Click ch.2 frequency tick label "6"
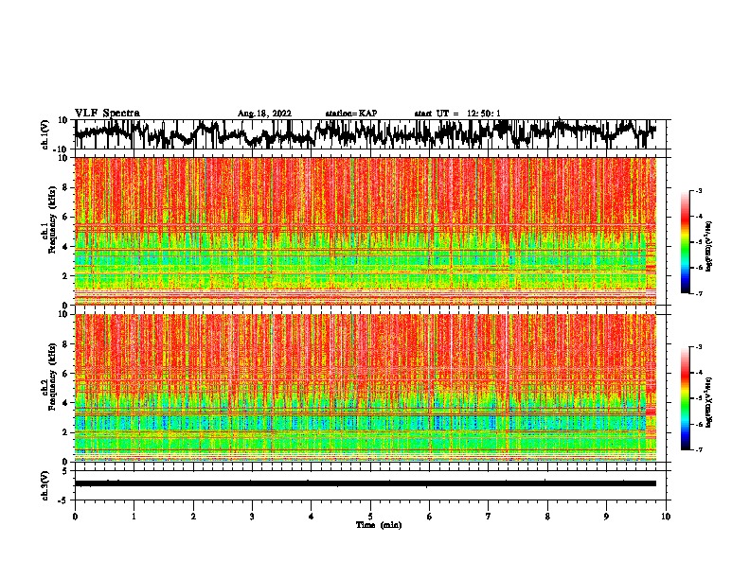 pyautogui.click(x=66, y=374)
